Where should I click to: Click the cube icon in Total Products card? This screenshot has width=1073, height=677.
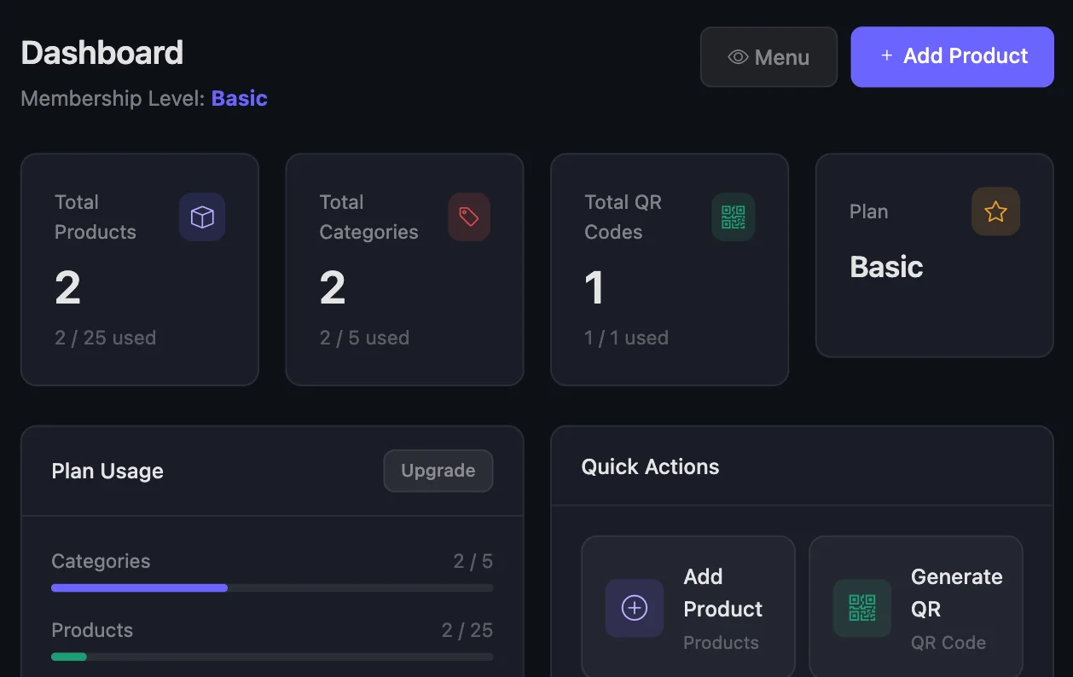tap(202, 217)
